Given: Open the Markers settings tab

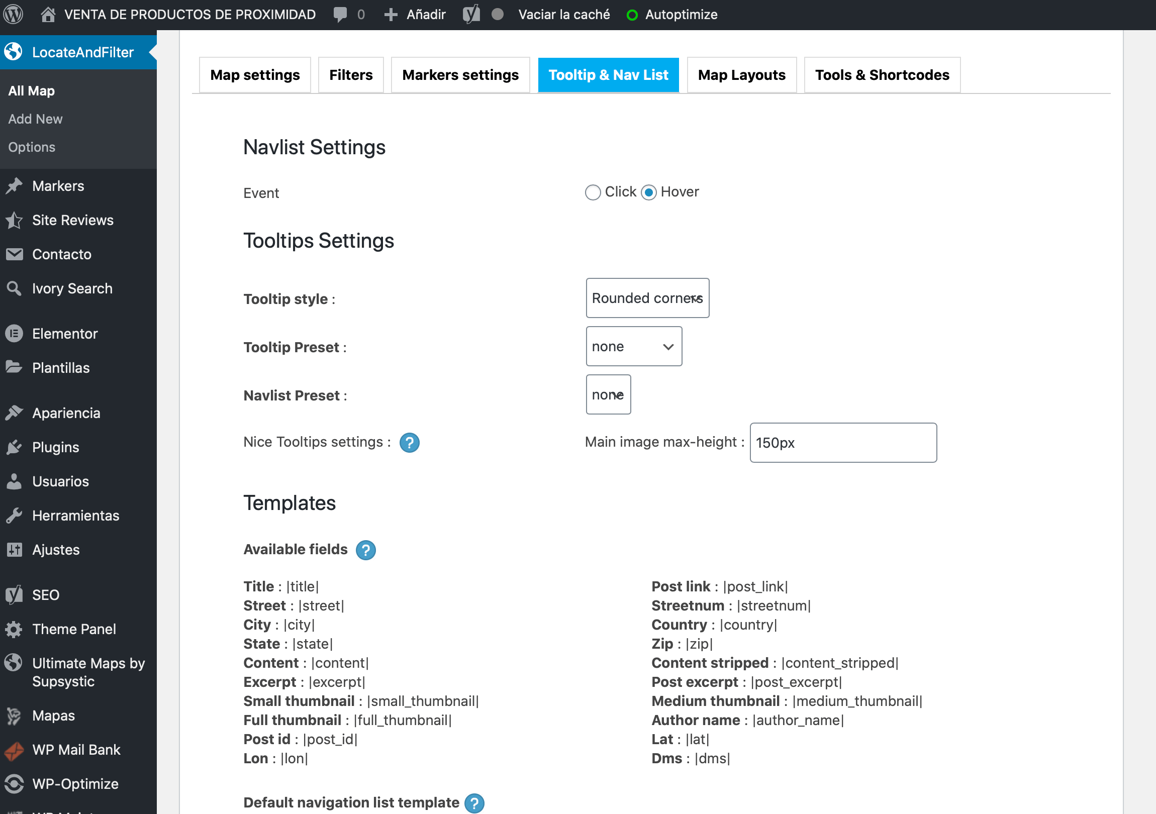Looking at the screenshot, I should coord(460,75).
